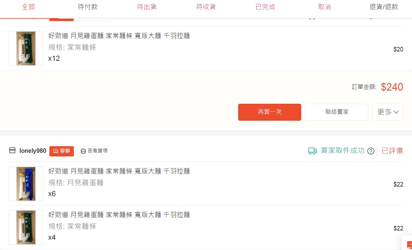412x250 pixels.
Task: Expand the 更多 dropdown menu
Action: coord(388,112)
